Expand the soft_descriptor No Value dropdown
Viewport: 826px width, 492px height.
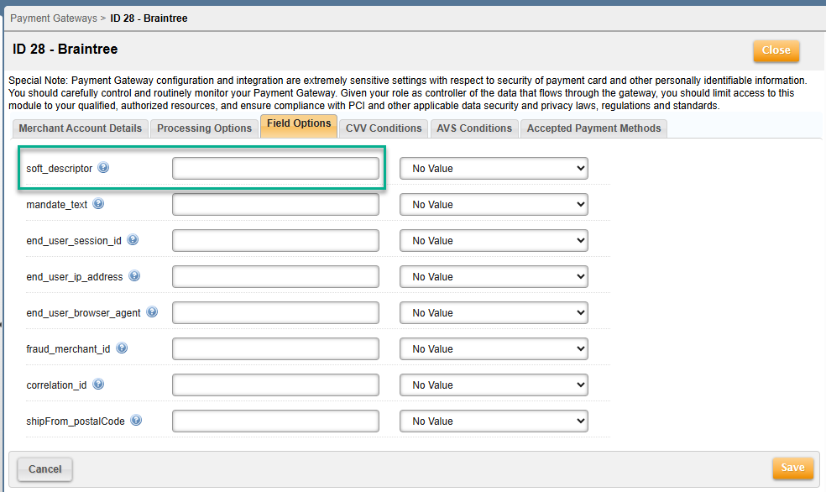click(x=494, y=169)
